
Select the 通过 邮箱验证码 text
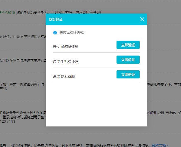pyautogui.click(x=65, y=47)
